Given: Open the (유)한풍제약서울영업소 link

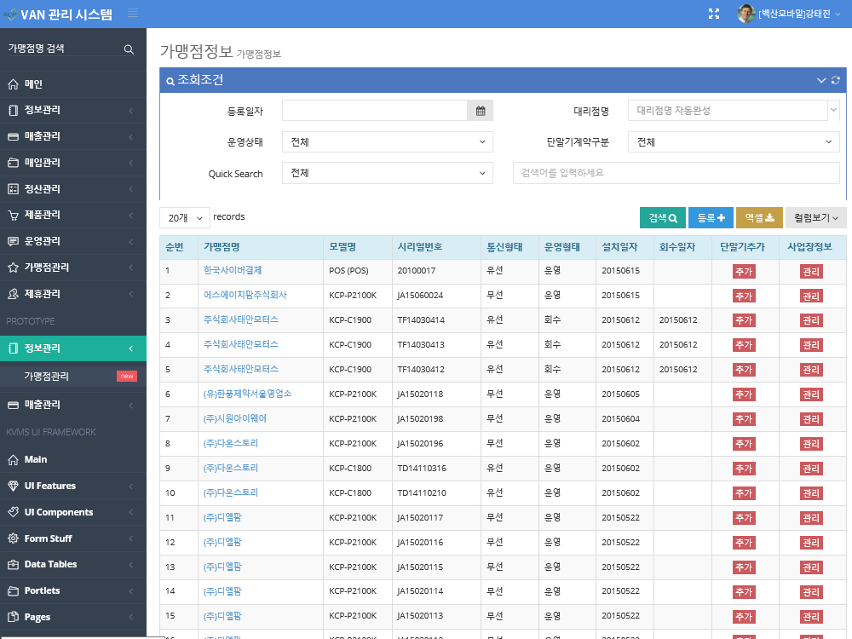Looking at the screenshot, I should [247, 394].
